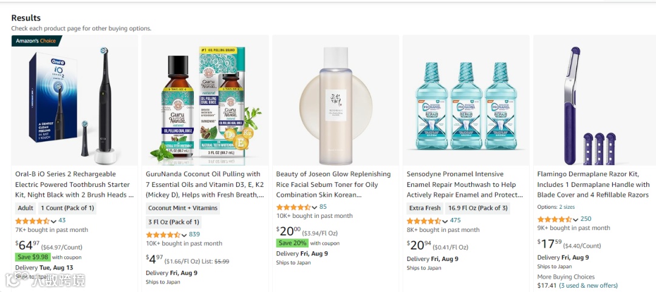Open rating chevron for Beauty of Joseon toner
656x292 pixels.
click(x=315, y=208)
